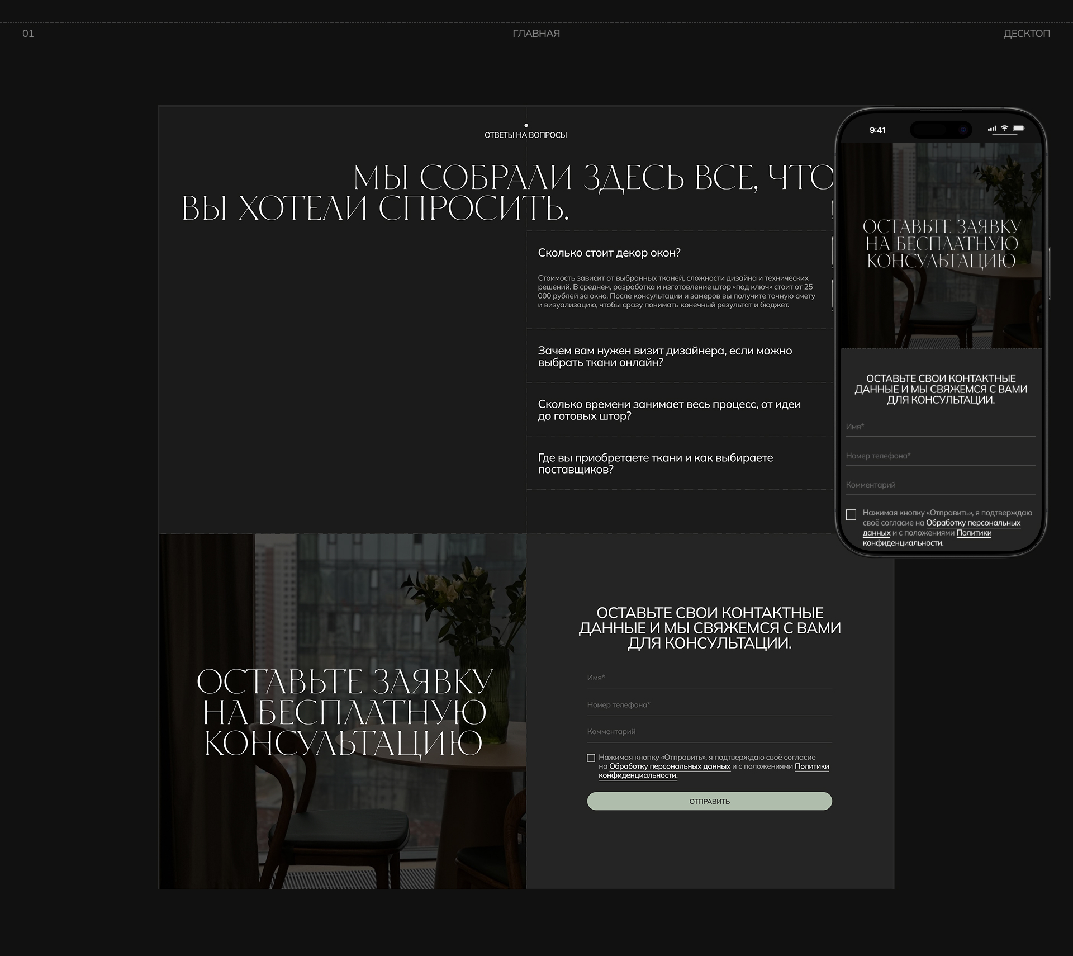Expand question about process duration
The width and height of the screenshot is (1073, 956).
coord(669,410)
